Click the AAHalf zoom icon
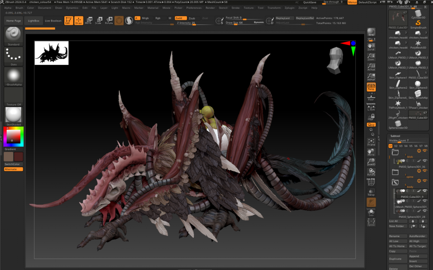The height and width of the screenshot is (270, 433). tap(371, 76)
